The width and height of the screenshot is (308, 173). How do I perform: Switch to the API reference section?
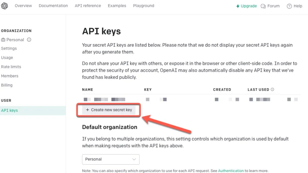pyautogui.click(x=88, y=6)
